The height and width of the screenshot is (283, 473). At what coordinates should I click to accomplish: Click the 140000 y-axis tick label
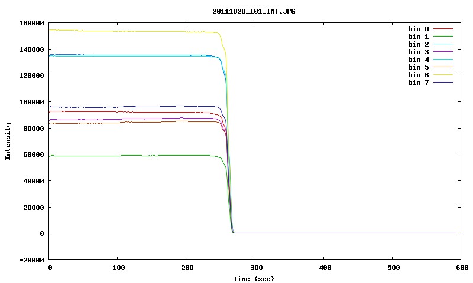[31, 50]
